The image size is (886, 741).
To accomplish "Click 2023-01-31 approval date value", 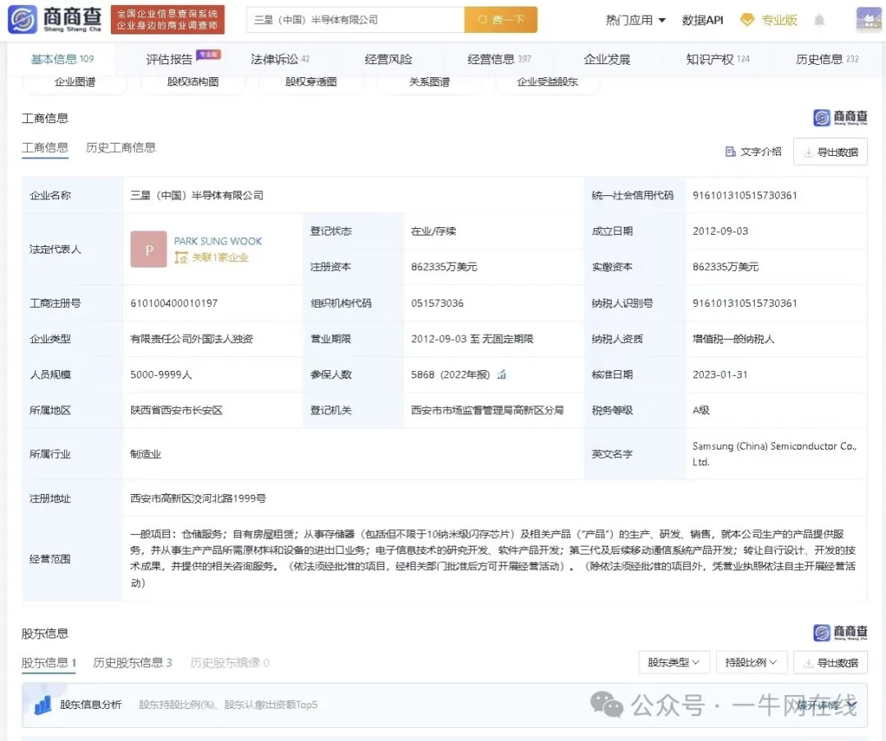I will click(x=720, y=374).
